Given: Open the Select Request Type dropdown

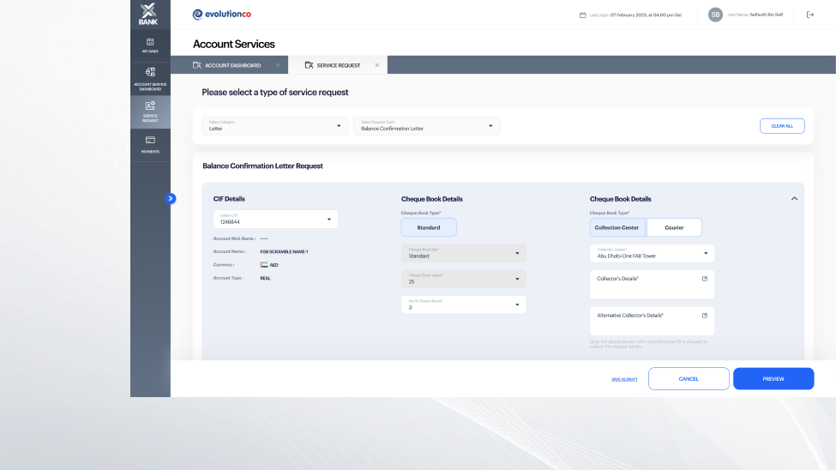Looking at the screenshot, I should coord(426,126).
